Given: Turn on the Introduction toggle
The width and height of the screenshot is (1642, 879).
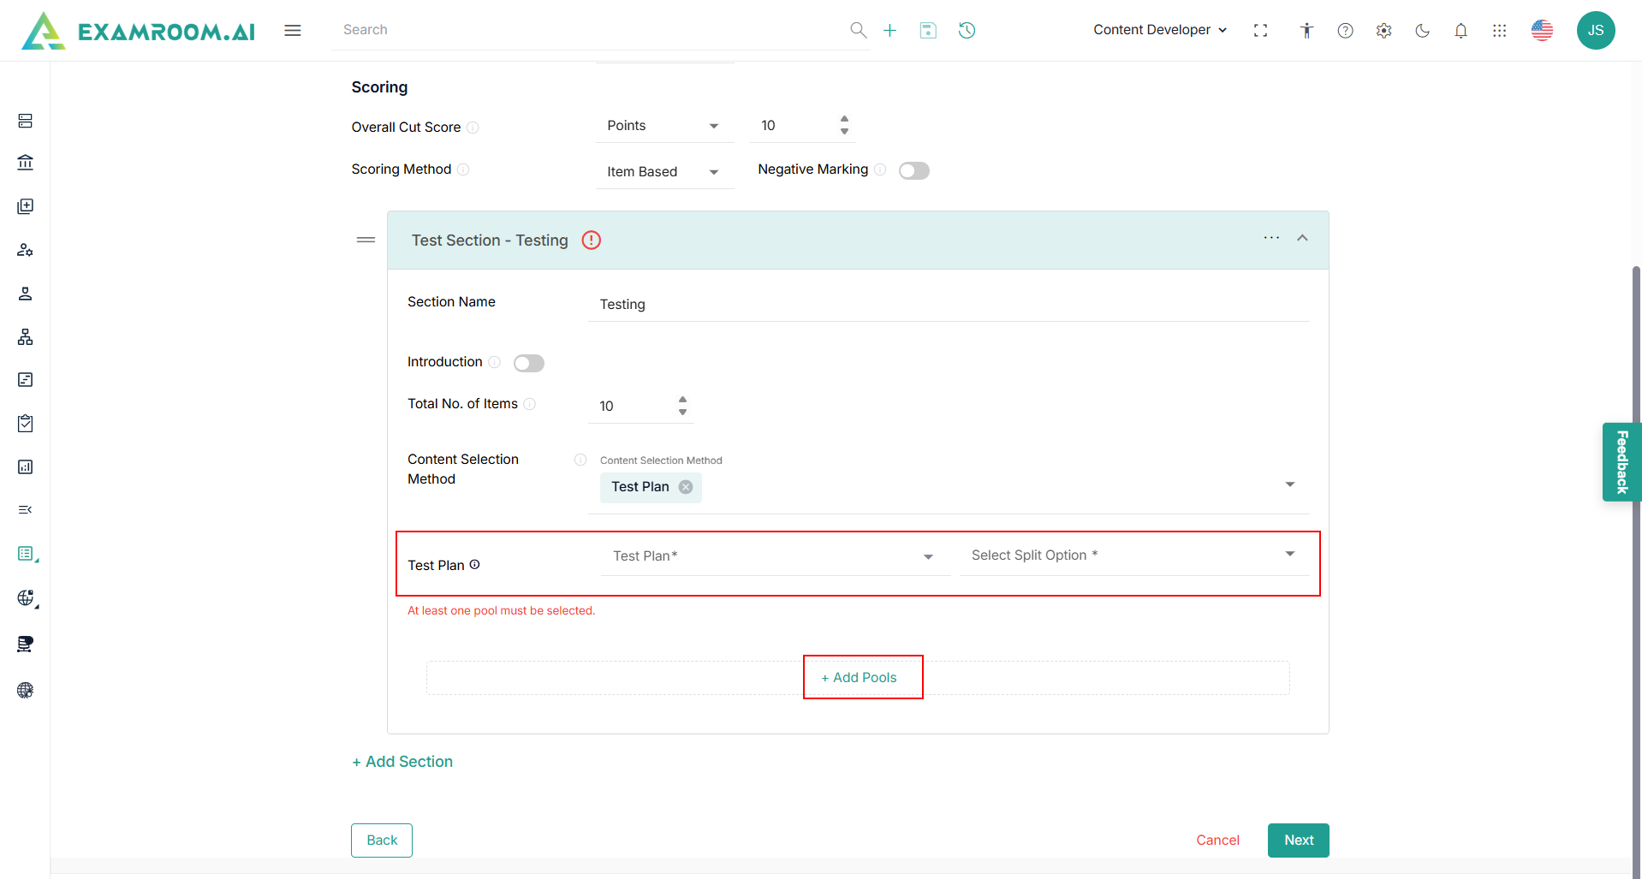Looking at the screenshot, I should pos(528,363).
